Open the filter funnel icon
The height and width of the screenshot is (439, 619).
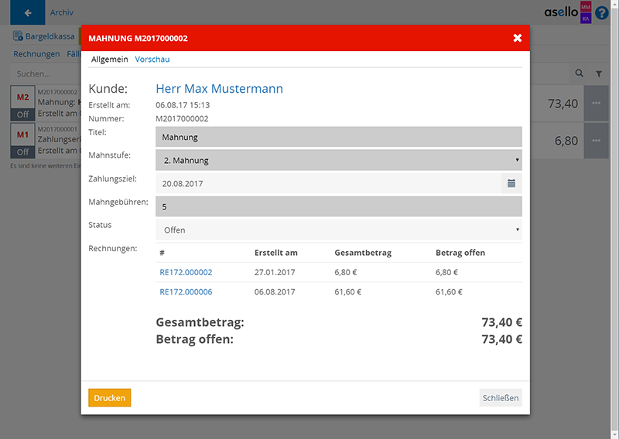[x=599, y=73]
